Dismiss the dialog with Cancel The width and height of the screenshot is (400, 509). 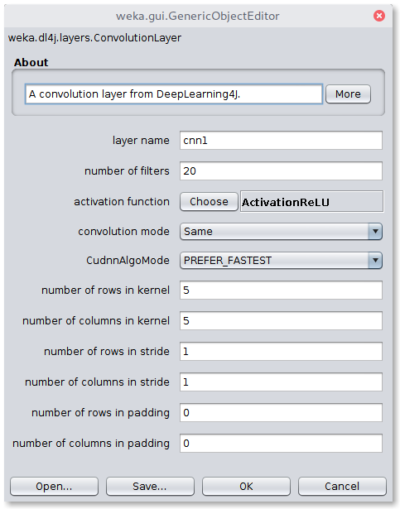[x=342, y=487]
